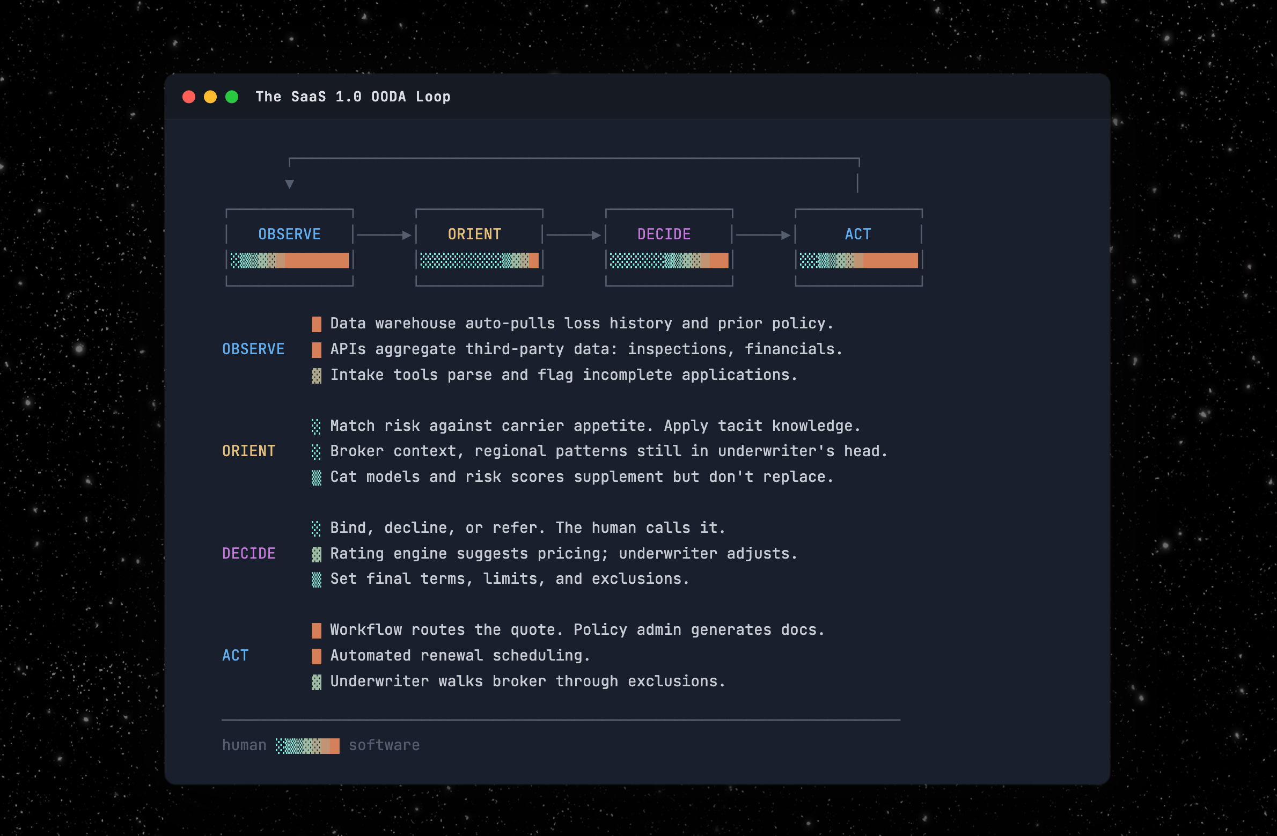
Task: Click the arrow between DECIDE and ACT
Action: tap(764, 235)
